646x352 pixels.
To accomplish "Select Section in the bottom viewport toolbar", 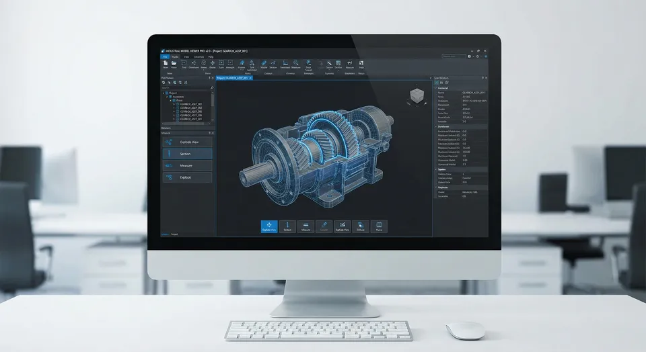I will [287, 226].
